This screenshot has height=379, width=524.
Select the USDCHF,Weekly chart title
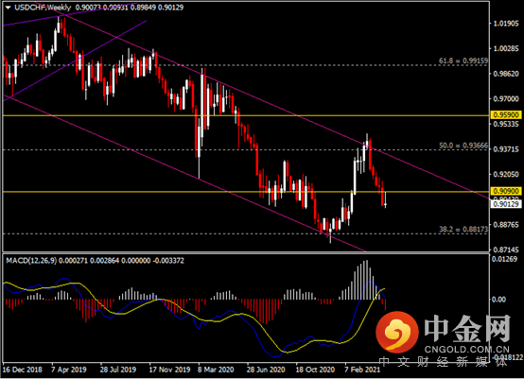pos(43,8)
